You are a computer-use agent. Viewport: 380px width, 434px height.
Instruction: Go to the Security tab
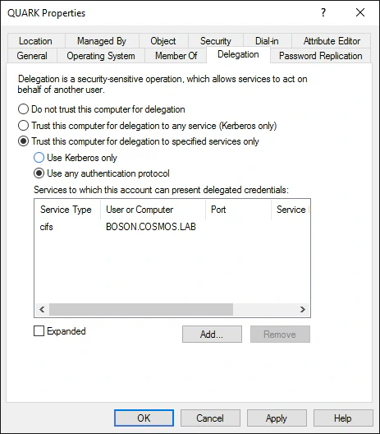point(216,41)
